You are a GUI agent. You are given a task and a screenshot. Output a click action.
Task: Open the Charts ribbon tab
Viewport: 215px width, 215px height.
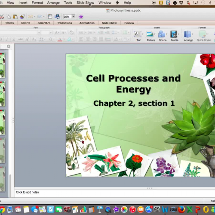26,23
